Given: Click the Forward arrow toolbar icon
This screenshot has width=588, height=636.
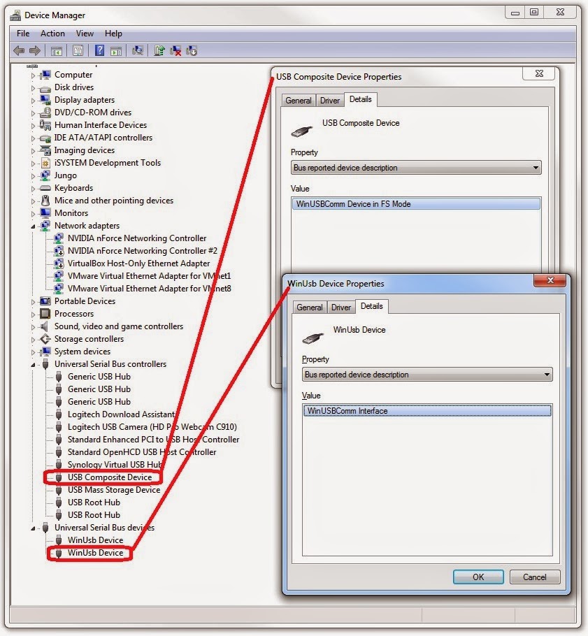Looking at the screenshot, I should 35,51.
